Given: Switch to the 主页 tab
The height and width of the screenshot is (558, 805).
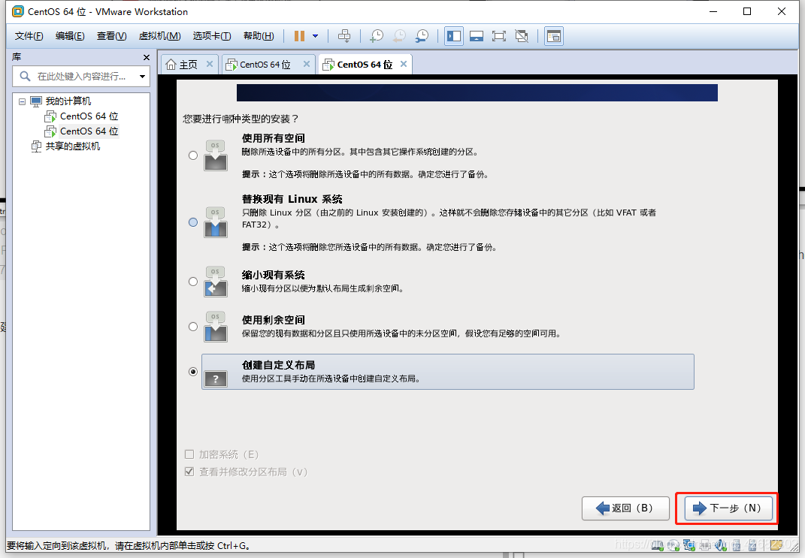Looking at the screenshot, I should [x=188, y=64].
